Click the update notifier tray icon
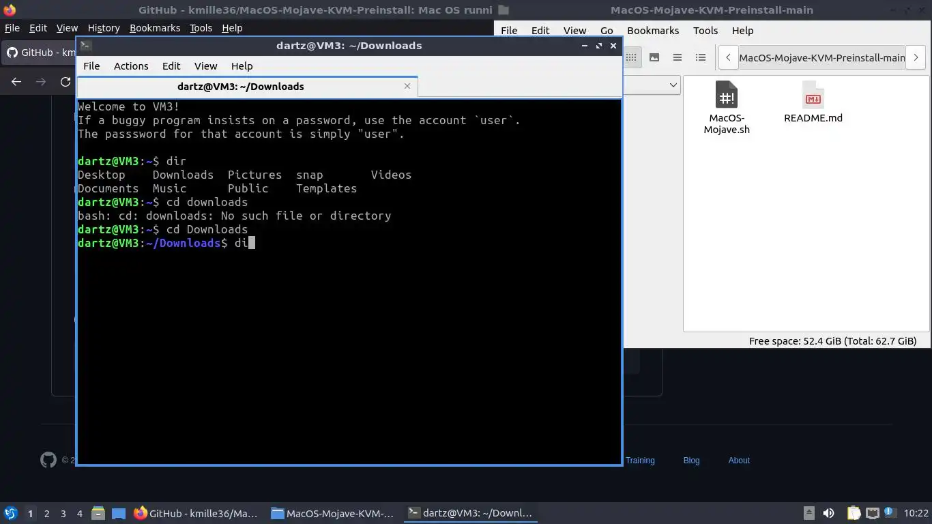Screen dimensions: 932x524 [890, 512]
